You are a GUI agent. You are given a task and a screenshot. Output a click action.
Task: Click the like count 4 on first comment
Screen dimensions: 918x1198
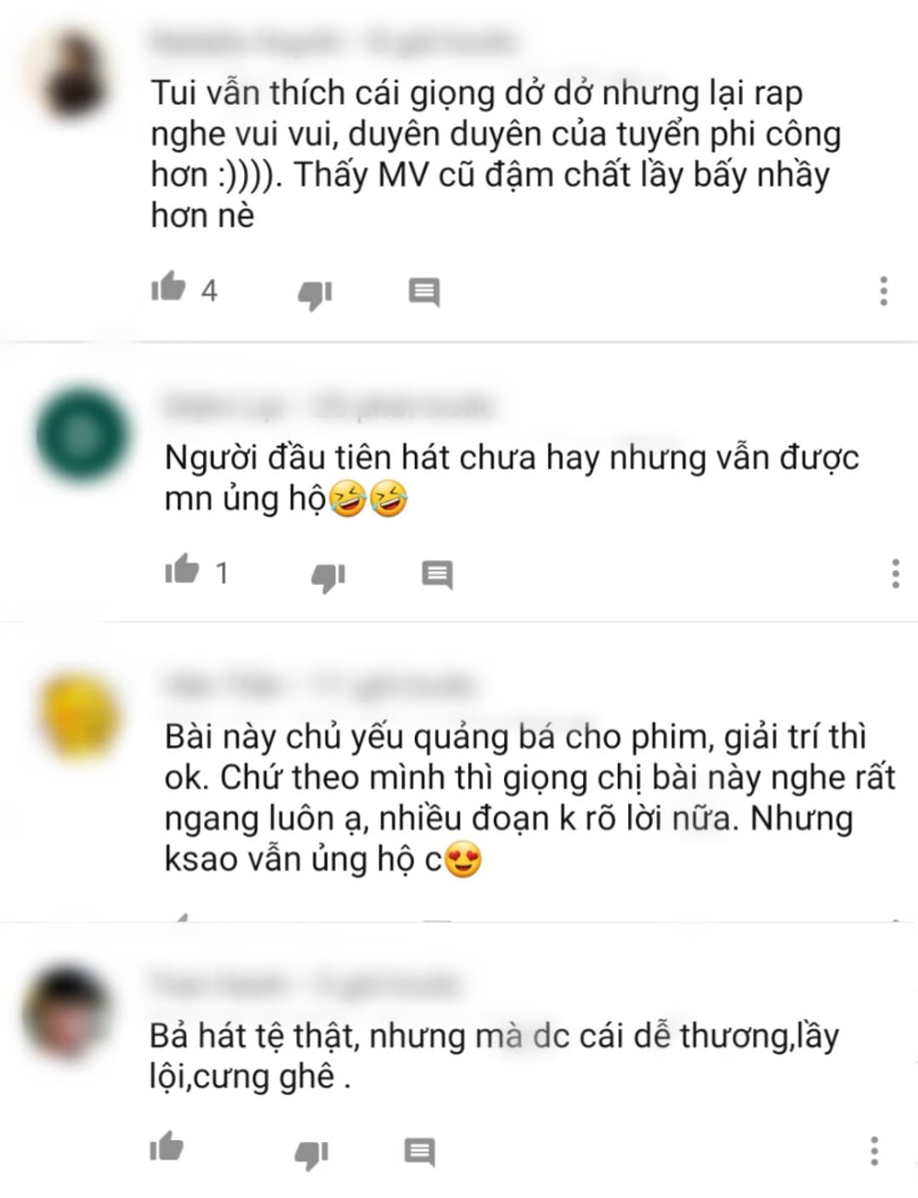(209, 291)
